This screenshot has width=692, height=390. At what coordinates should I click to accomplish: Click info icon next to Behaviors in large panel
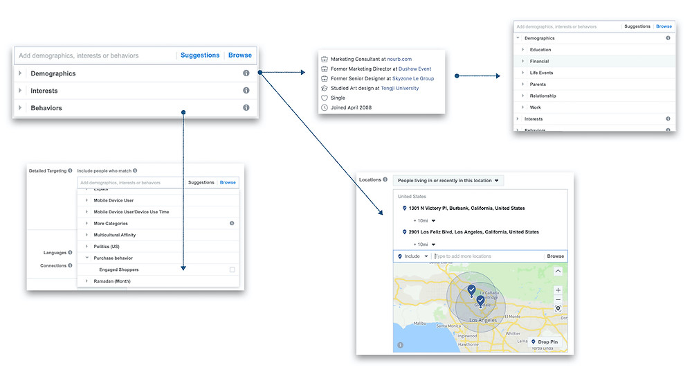pyautogui.click(x=246, y=107)
